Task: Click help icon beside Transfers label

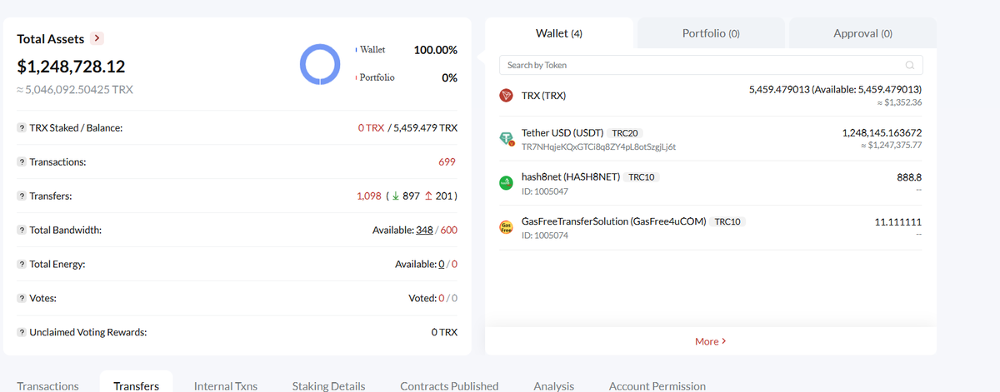Action: (21, 196)
